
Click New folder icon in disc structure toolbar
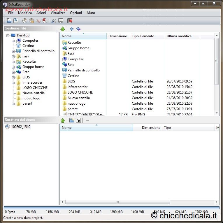click(x=72, y=120)
